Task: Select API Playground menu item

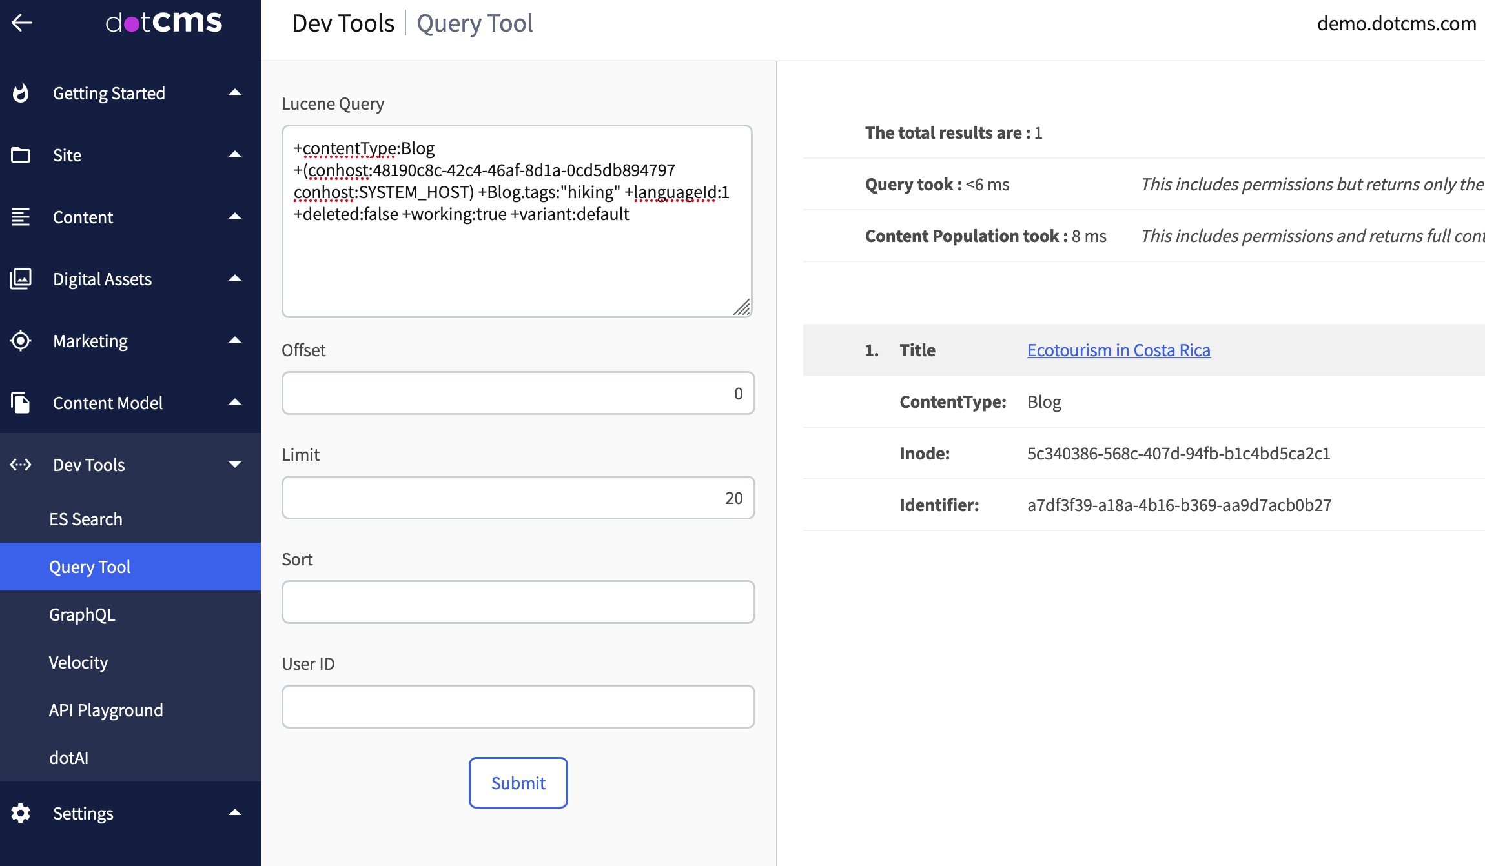Action: pos(106,710)
